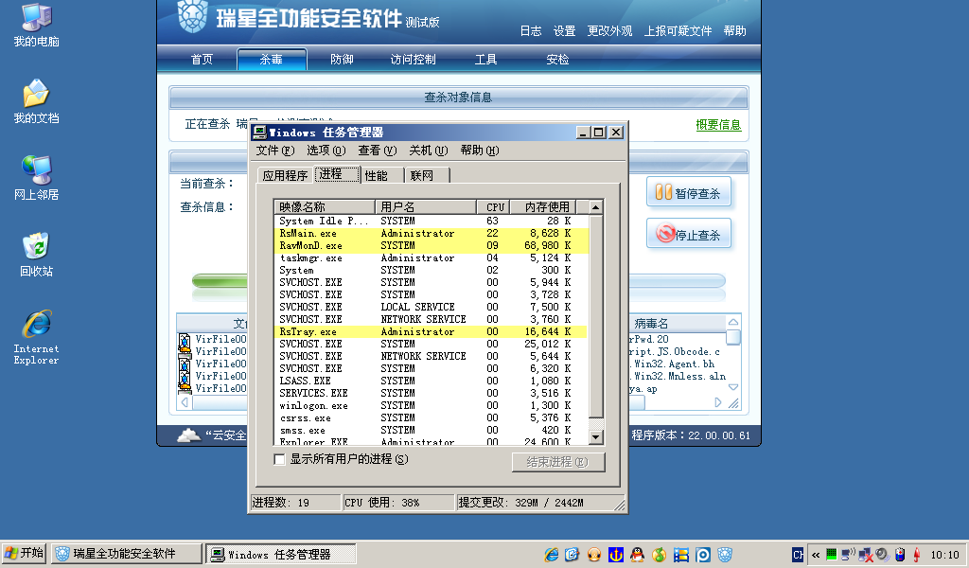
Task: Open the 关机(U) menu in Task Manager
Action: (429, 151)
